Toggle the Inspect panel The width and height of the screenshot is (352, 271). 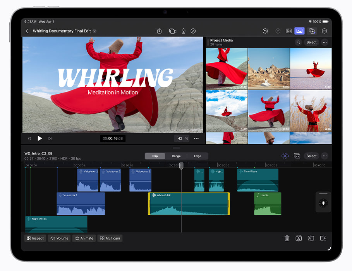[x=35, y=238]
